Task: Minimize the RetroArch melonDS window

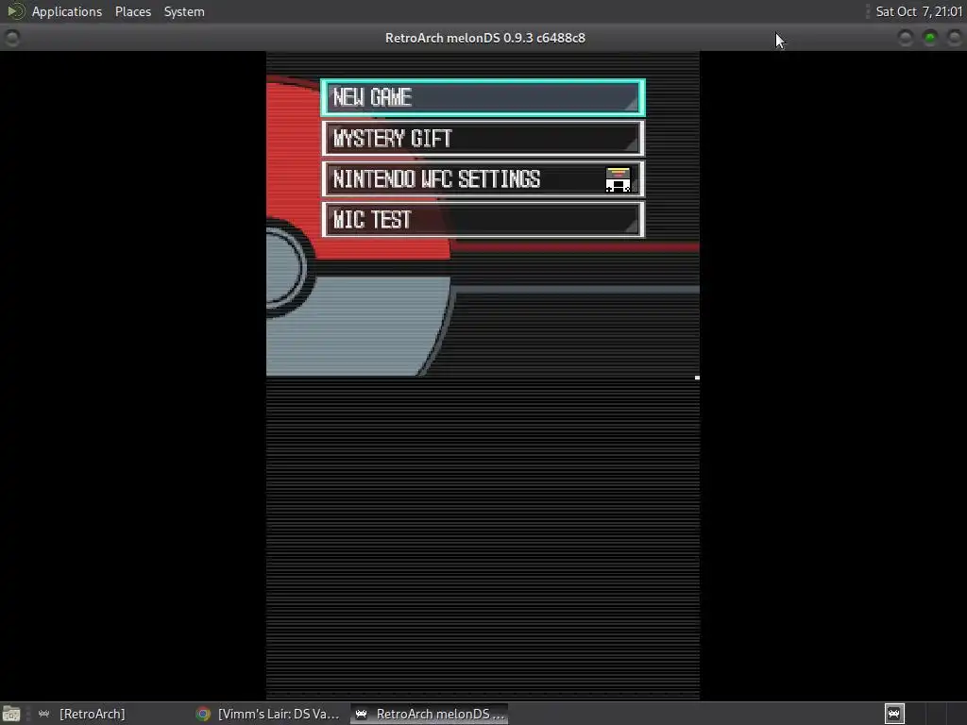Action: (x=905, y=38)
